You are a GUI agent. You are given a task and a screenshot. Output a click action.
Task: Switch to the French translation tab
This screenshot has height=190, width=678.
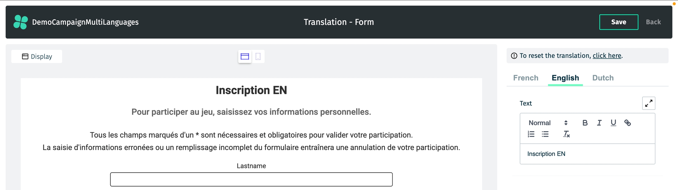tap(526, 78)
